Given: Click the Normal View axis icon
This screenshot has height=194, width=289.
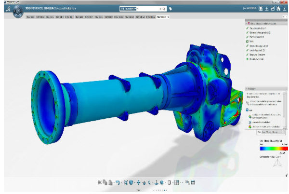Looking at the screenshot, I should pos(156,182).
